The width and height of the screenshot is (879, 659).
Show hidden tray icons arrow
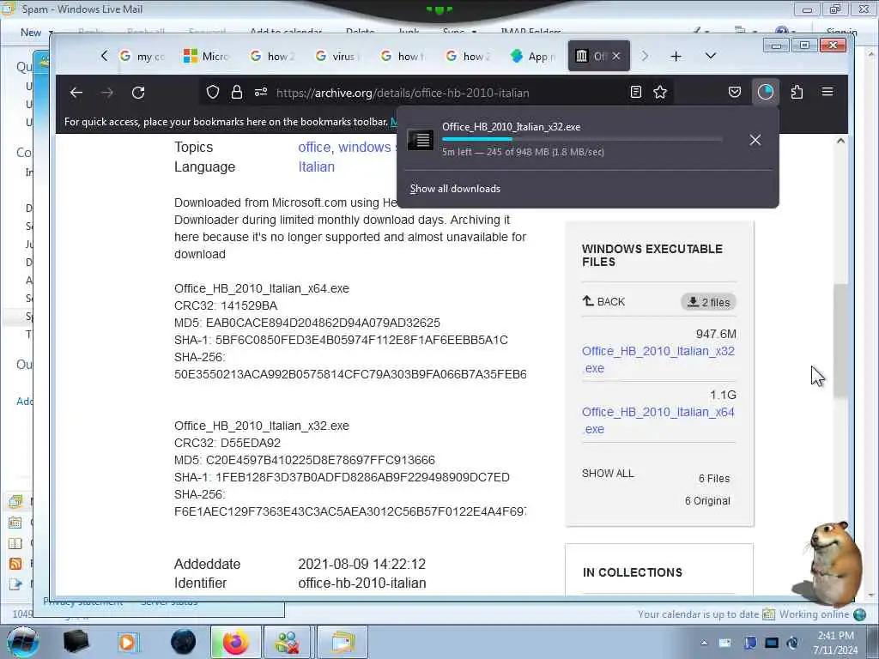(x=704, y=643)
